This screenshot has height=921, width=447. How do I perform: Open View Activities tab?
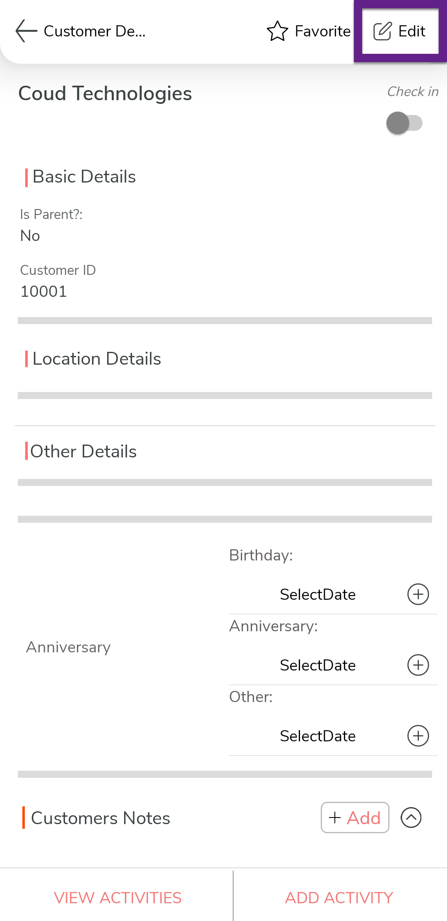118,897
